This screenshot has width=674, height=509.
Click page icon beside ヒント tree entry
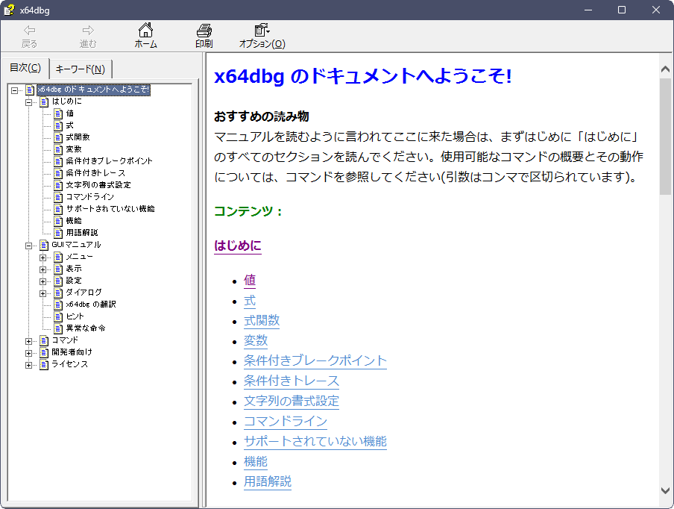pyautogui.click(x=58, y=316)
